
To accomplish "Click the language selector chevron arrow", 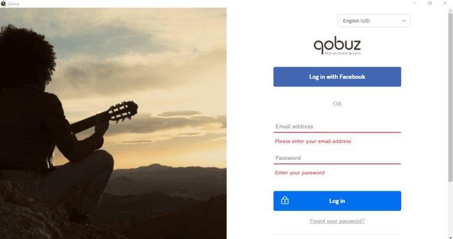I will coord(404,21).
